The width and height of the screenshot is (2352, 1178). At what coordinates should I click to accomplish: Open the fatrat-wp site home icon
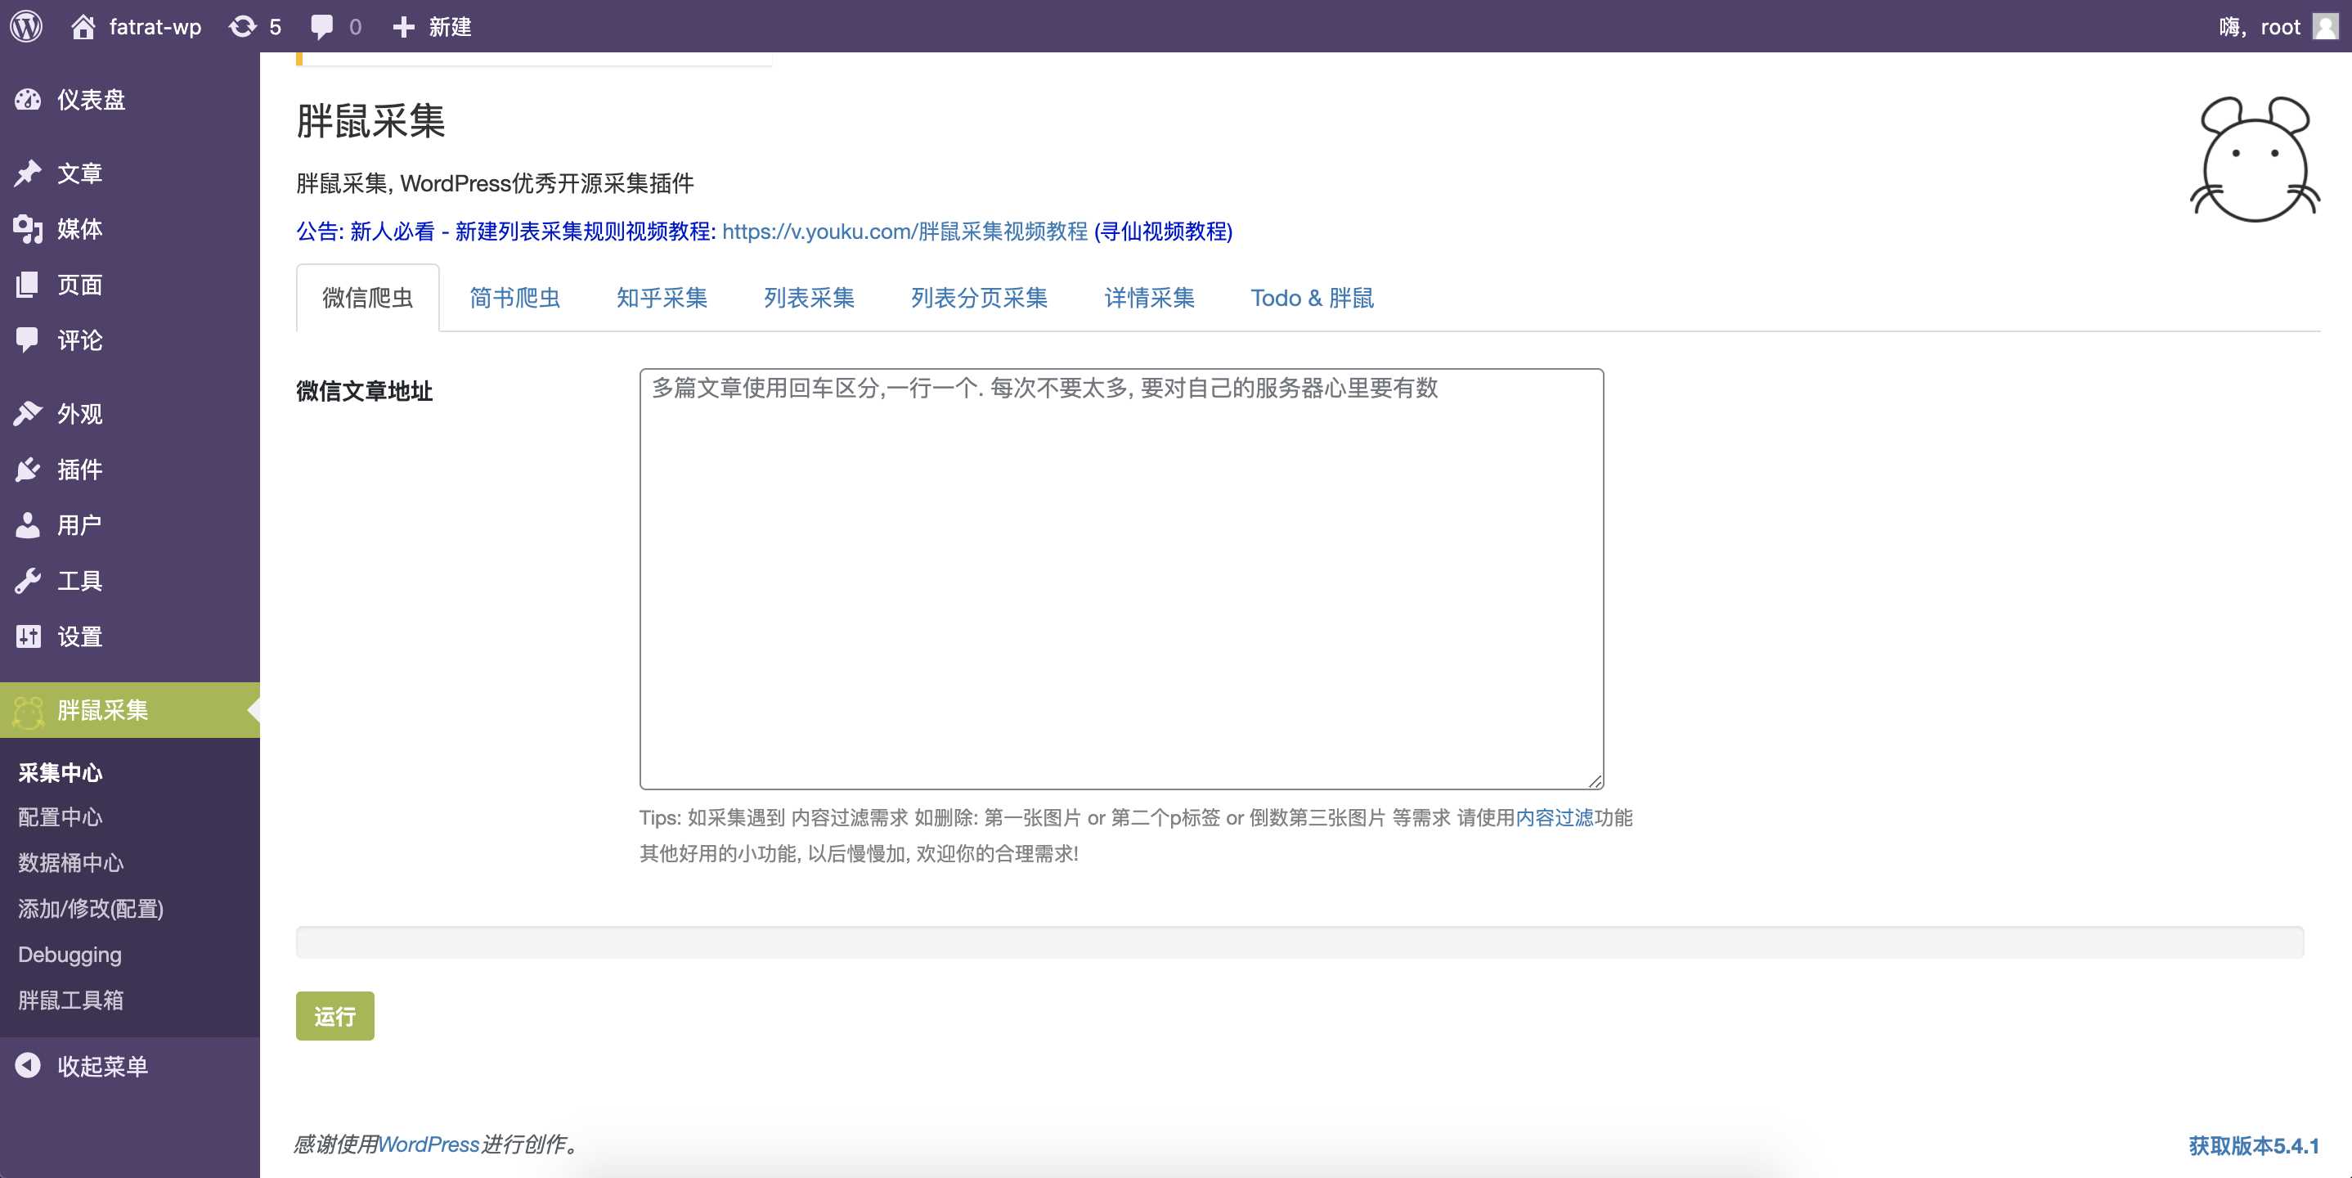85,25
